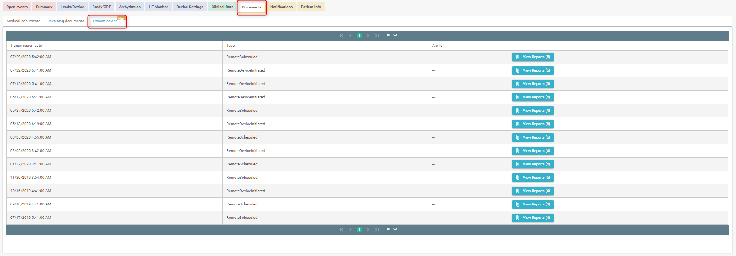Screen dimensions: 736x256
Task: View Reports for 05/13/2020 transmission
Action: pos(533,124)
